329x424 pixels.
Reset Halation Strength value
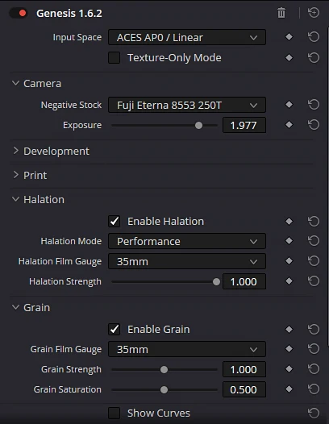coord(314,281)
